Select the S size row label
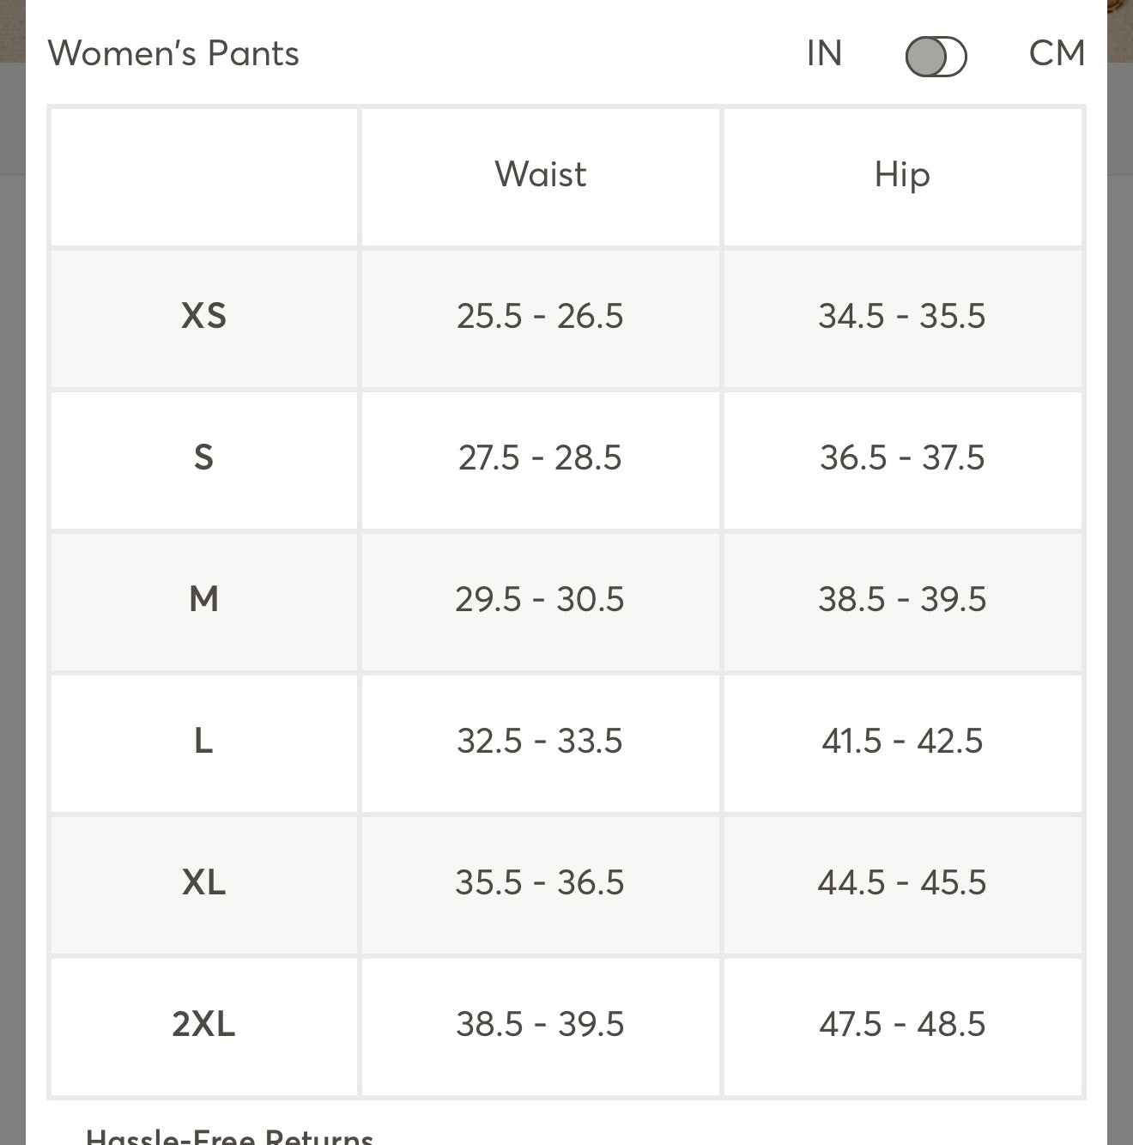1133x1145 pixels. [203, 458]
